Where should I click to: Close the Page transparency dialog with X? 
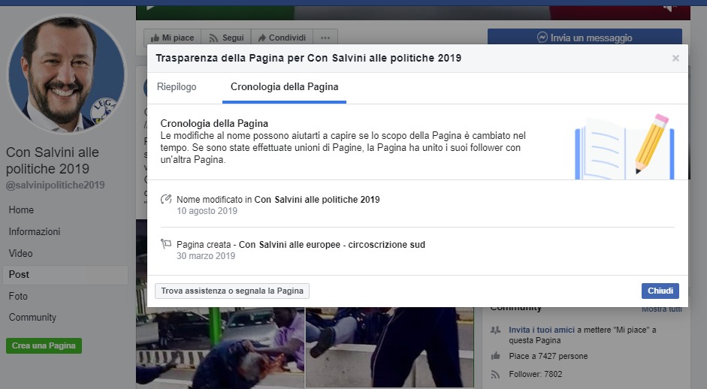tap(675, 58)
